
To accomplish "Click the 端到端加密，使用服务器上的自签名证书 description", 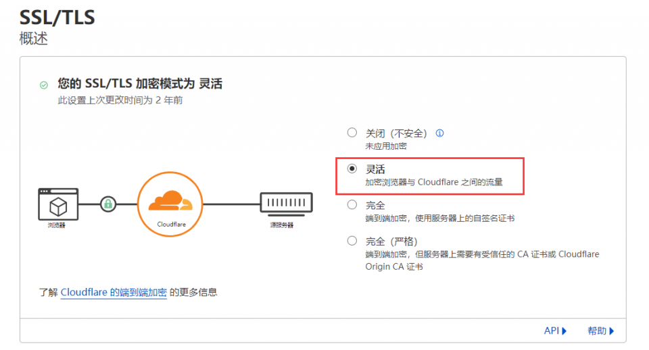I will tap(440, 218).
